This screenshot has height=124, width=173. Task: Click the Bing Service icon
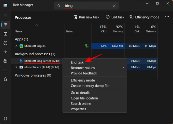21,61
